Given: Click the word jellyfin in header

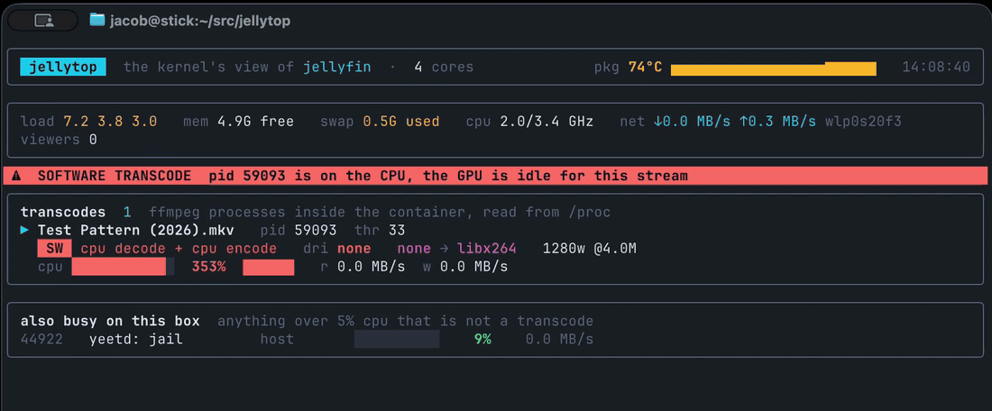Looking at the screenshot, I should point(337,67).
